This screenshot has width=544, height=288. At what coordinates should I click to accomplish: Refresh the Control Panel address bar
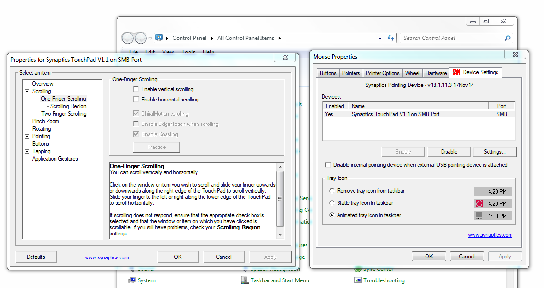[391, 38]
